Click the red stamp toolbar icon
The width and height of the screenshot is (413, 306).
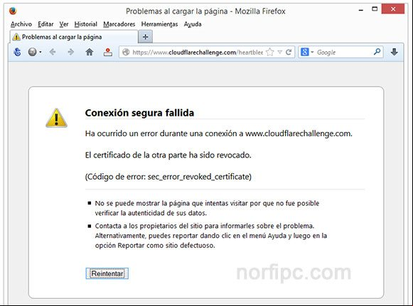point(108,52)
